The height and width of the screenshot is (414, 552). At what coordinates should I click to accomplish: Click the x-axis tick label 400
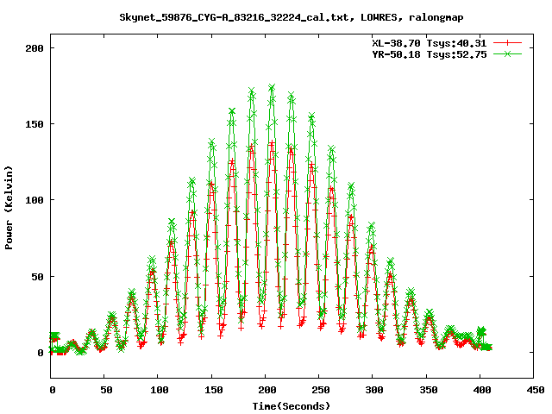(482, 390)
